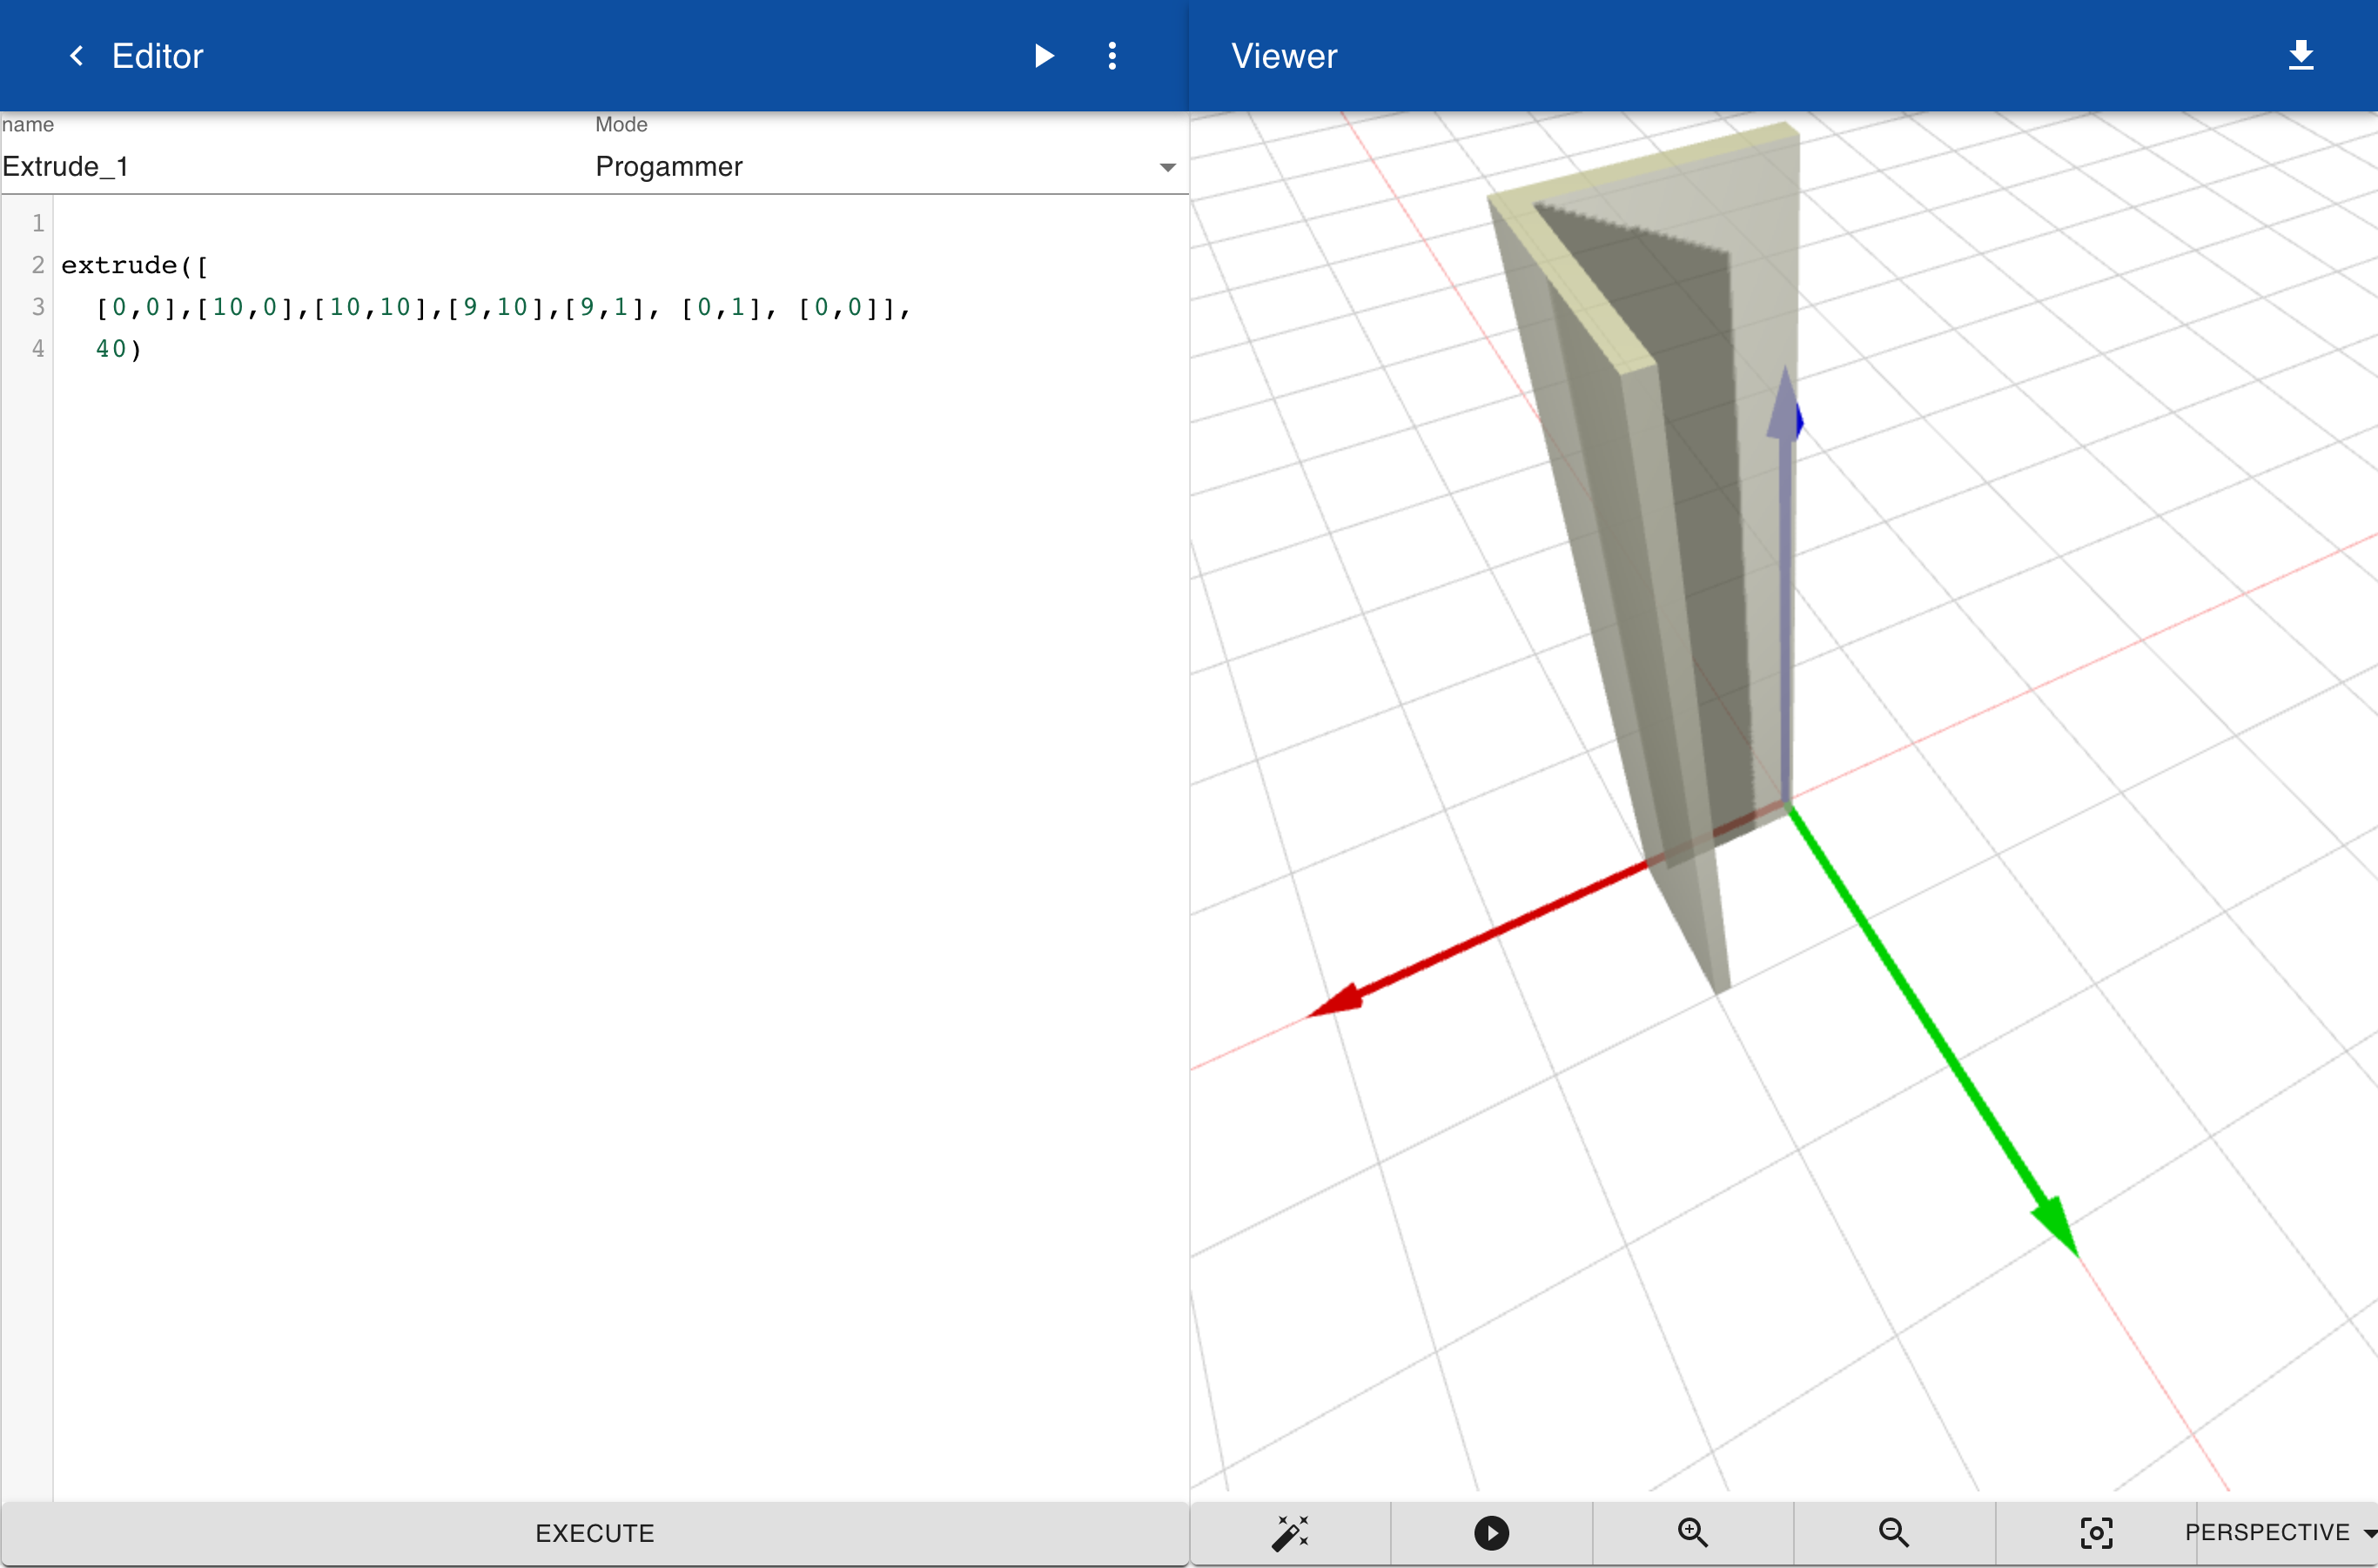Open the Editor more options menu
Viewport: 2378px width, 1568px height.
coord(1112,56)
